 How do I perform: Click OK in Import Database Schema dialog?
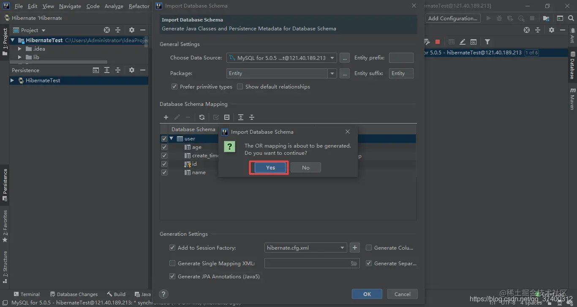click(x=367, y=294)
